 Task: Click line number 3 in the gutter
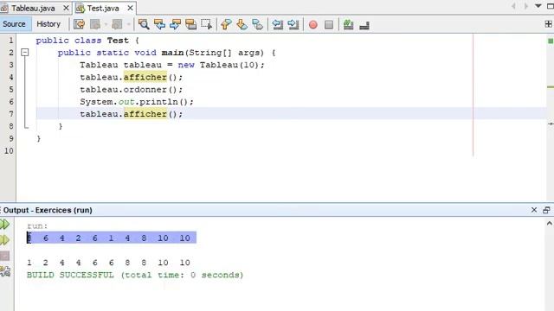coord(11,65)
